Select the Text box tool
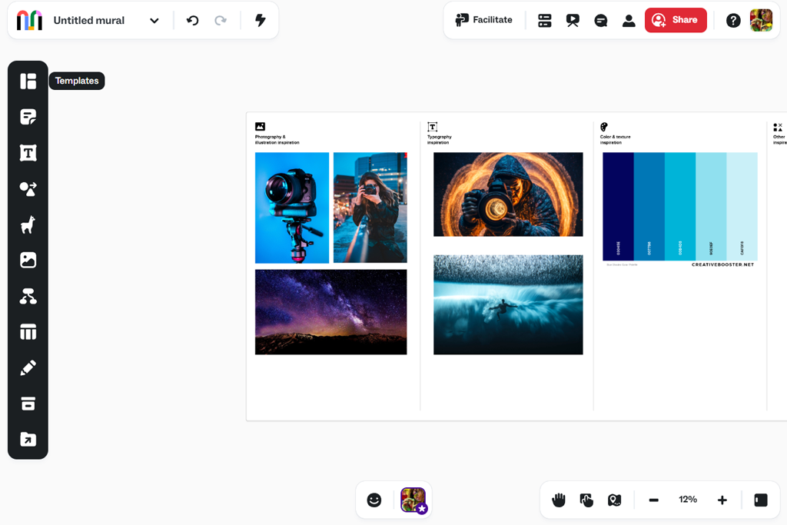This screenshot has width=787, height=525. pos(28,153)
